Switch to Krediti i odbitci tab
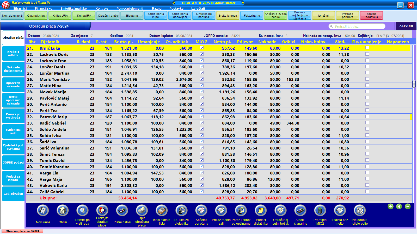 pos(13,53)
